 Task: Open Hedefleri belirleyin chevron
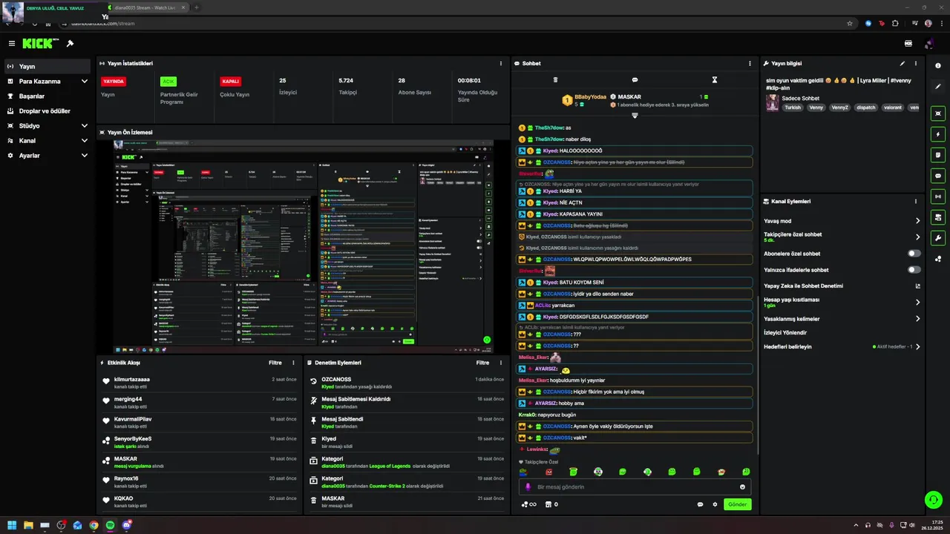(x=917, y=347)
